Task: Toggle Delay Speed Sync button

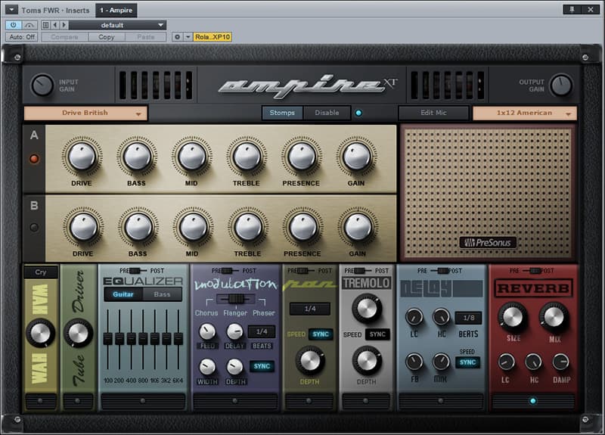Action: pyautogui.click(x=468, y=362)
